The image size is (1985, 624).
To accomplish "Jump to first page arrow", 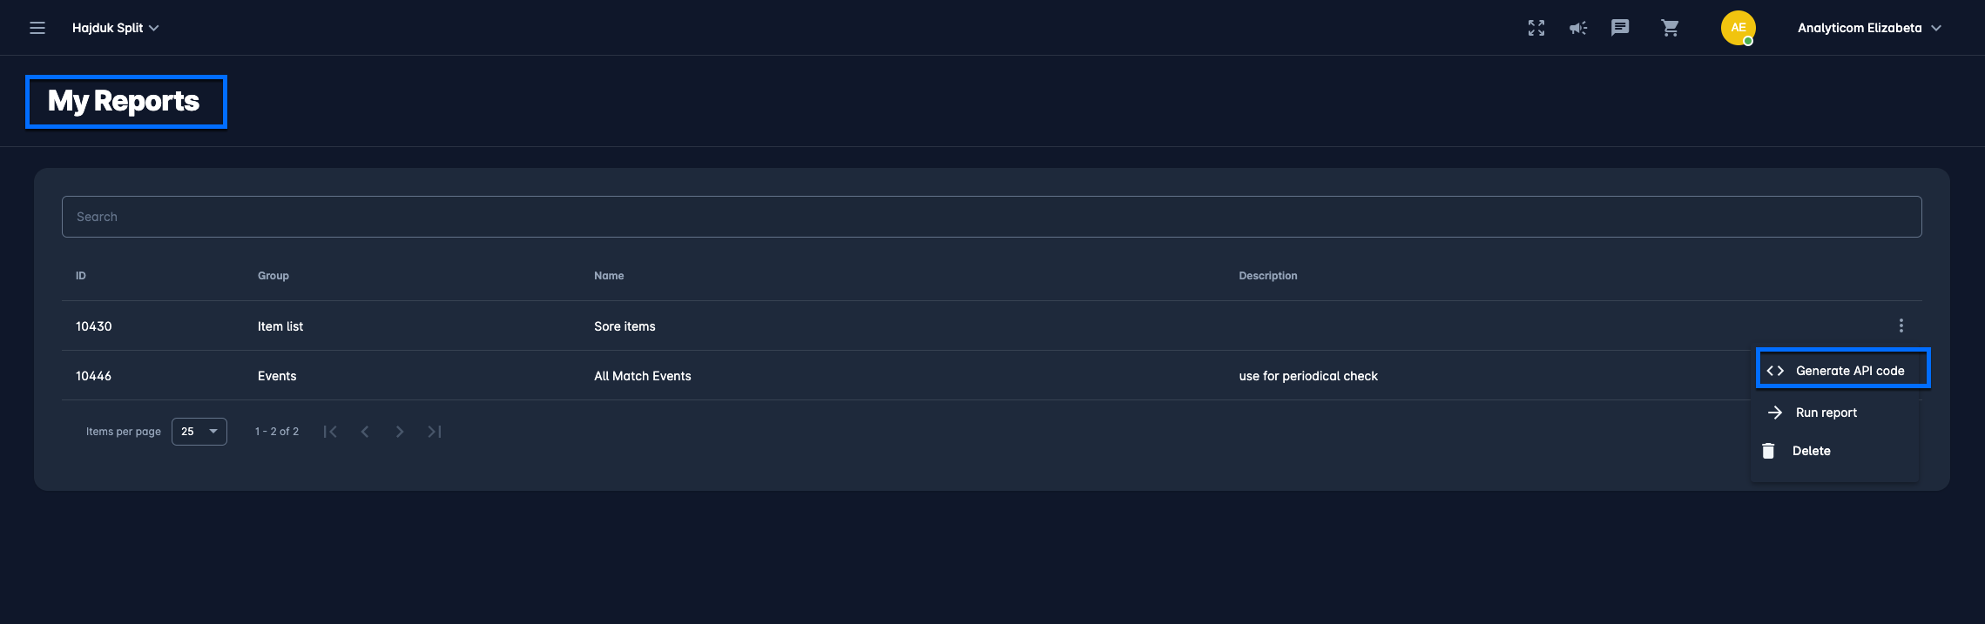I will pos(330,432).
